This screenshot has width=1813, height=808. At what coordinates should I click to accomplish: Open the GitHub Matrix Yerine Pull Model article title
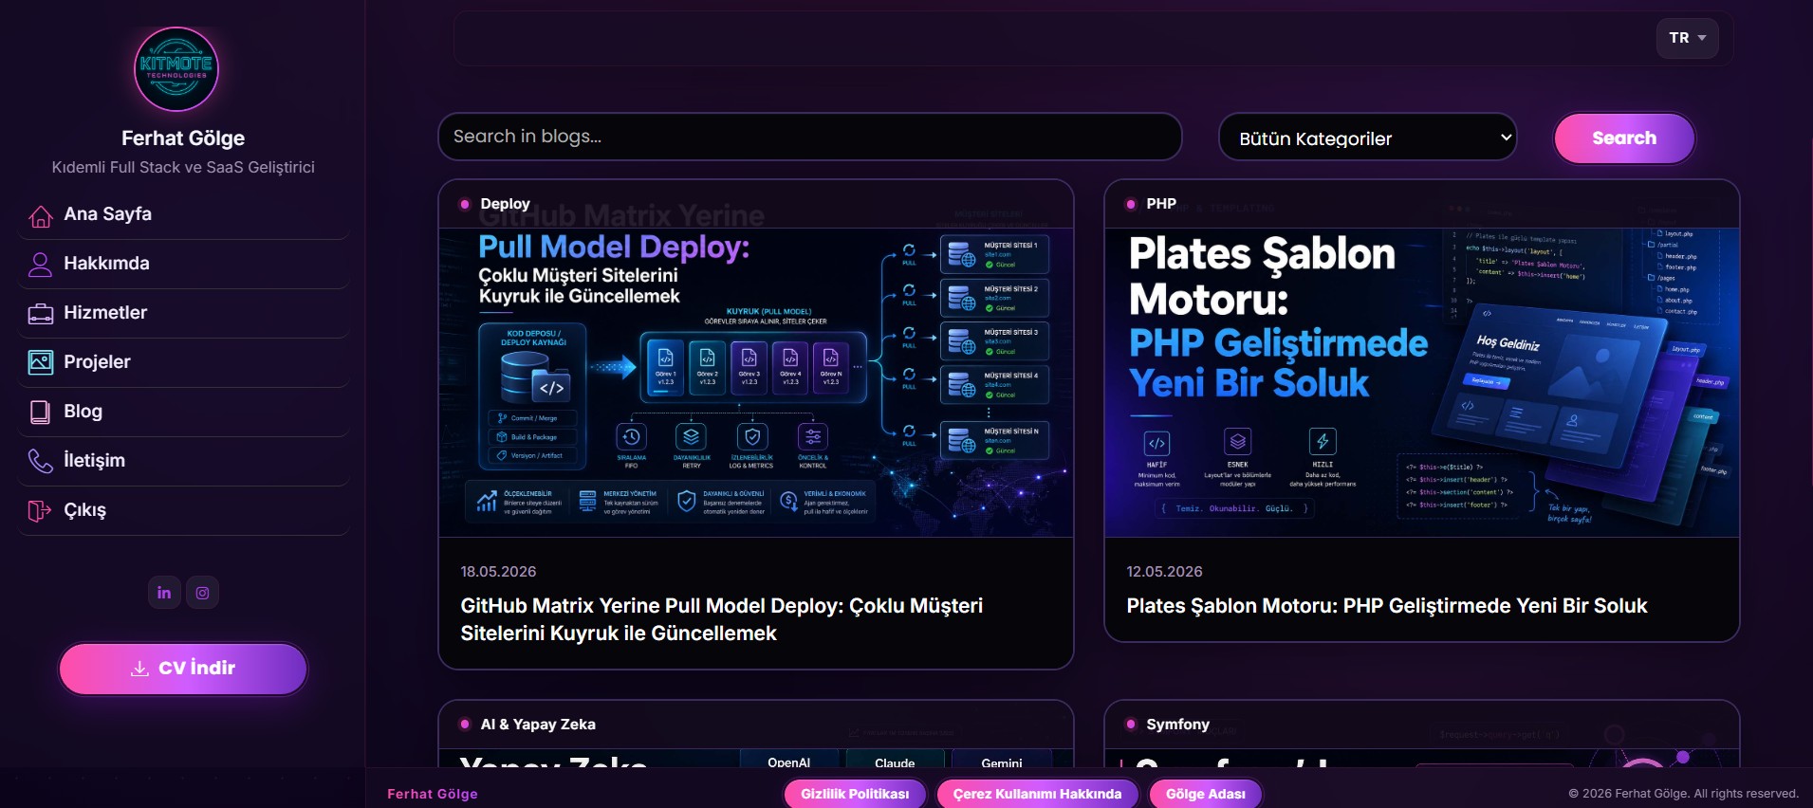722,619
